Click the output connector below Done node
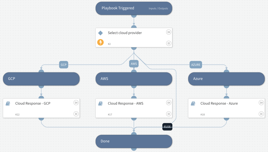The image size is (268, 152). [134, 149]
